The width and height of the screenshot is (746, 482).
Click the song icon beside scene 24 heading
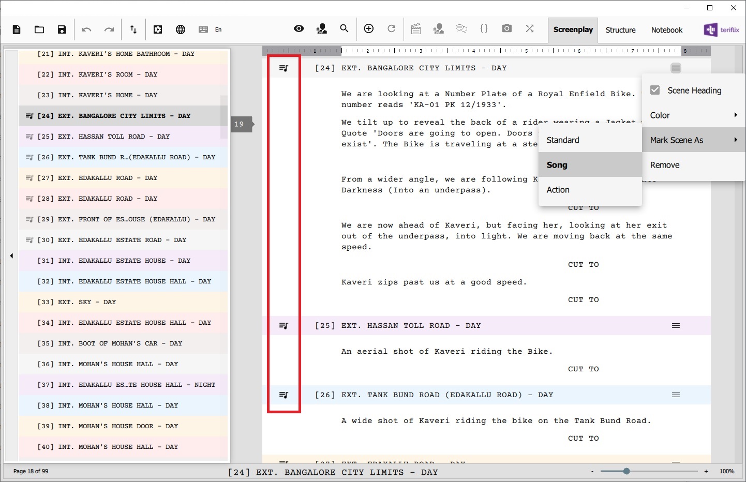pos(284,68)
